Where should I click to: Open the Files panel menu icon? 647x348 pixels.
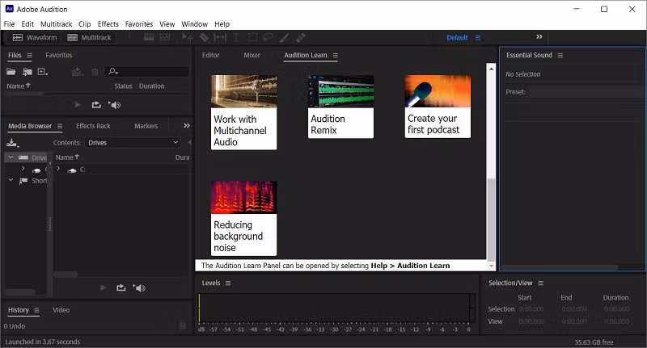pyautogui.click(x=29, y=55)
